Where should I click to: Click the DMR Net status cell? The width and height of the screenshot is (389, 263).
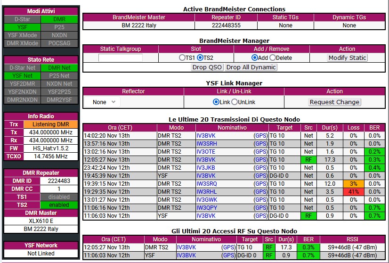point(59,68)
